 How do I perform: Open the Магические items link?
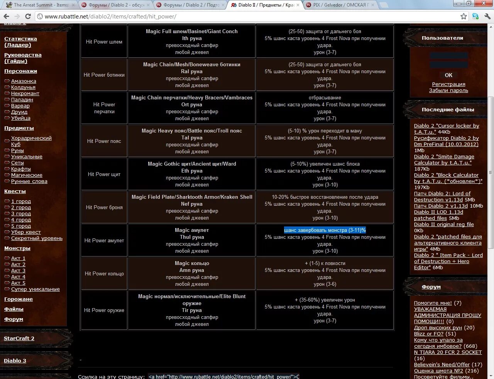click(x=27, y=175)
